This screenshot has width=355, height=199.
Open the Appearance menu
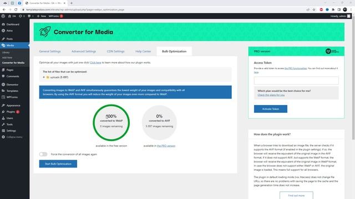pos(13,106)
